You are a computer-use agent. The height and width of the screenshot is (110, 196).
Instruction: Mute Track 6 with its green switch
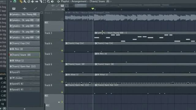(x=62, y=71)
